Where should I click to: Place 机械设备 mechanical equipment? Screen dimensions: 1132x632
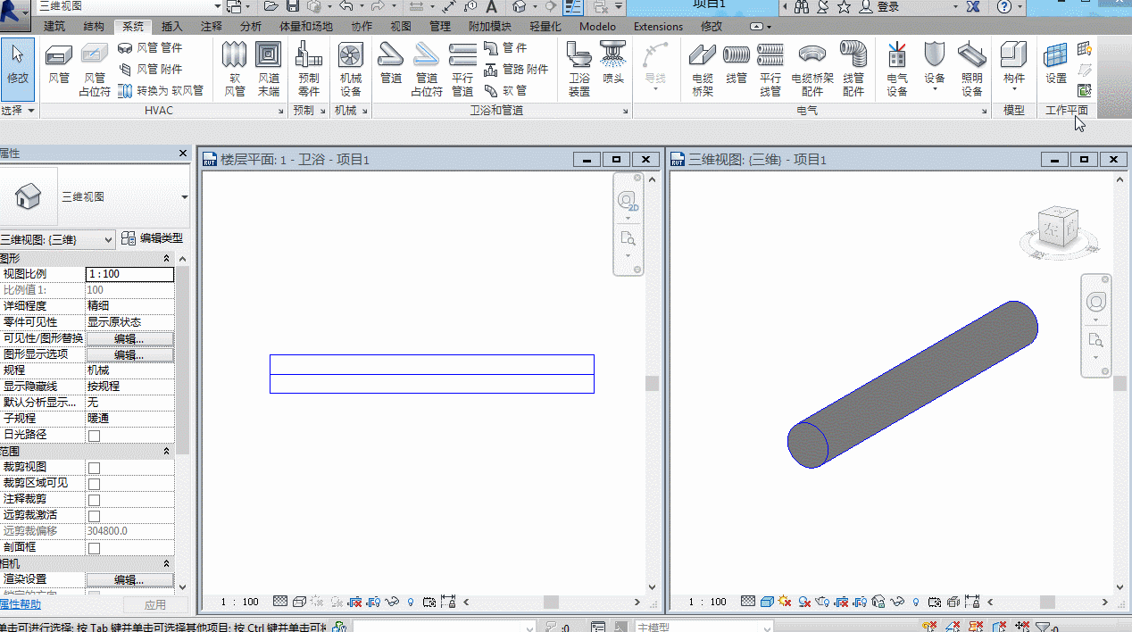click(x=351, y=70)
